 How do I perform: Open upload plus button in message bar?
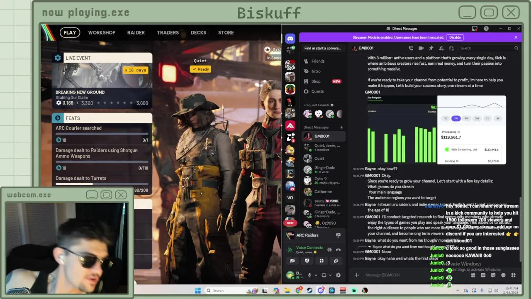pos(356,275)
